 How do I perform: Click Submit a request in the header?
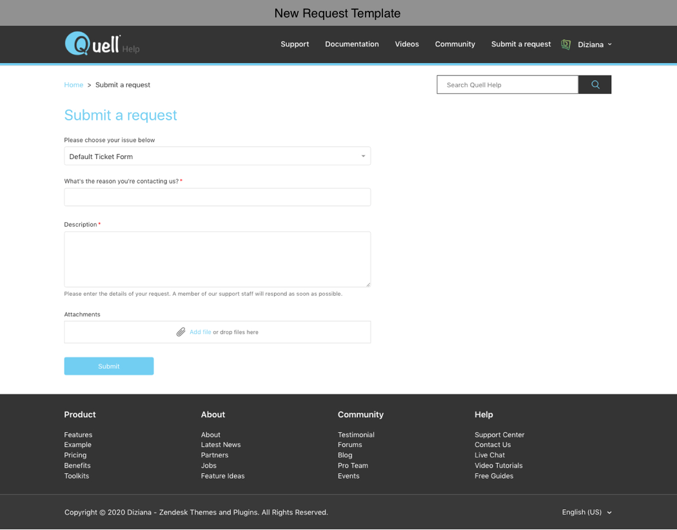click(521, 44)
